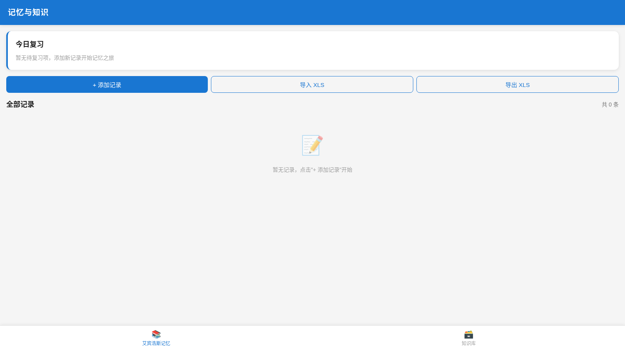Click the plus sign on 添加记录 button
Image resolution: width=625 pixels, height=351 pixels.
94,85
